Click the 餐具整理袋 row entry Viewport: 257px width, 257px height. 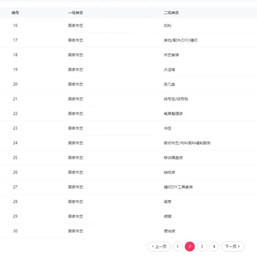[173, 113]
